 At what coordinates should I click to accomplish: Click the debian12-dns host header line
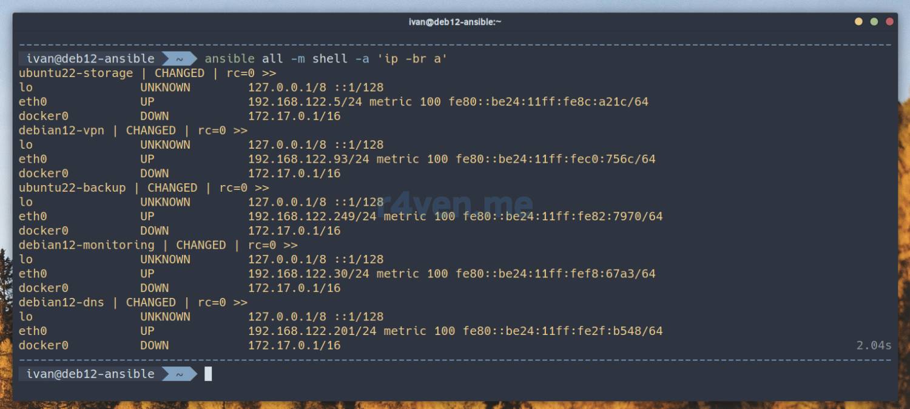point(133,303)
